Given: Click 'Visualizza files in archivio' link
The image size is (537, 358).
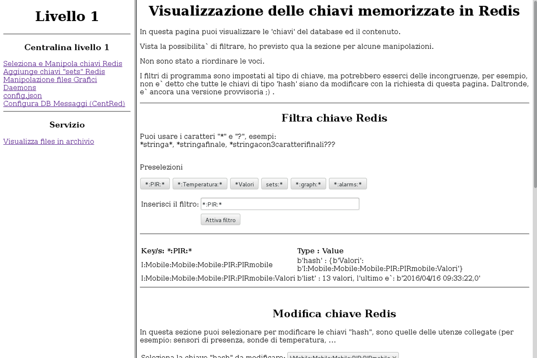Looking at the screenshot, I should point(49,142).
